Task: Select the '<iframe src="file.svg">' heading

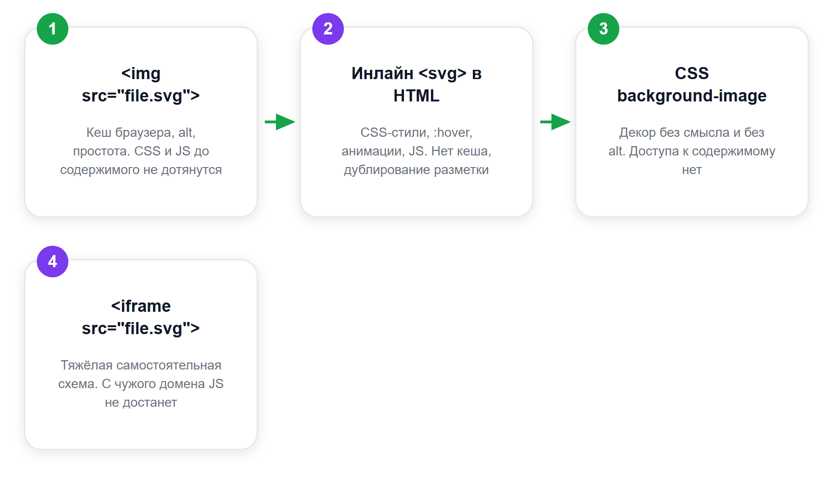Action: click(x=141, y=317)
